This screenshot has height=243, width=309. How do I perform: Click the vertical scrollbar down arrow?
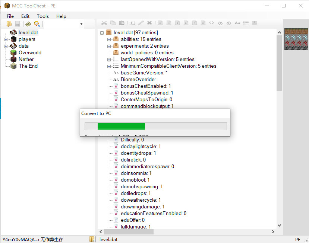(x=279, y=226)
